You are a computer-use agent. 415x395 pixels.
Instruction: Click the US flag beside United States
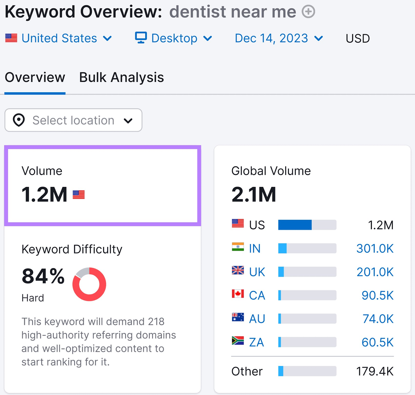pos(11,38)
